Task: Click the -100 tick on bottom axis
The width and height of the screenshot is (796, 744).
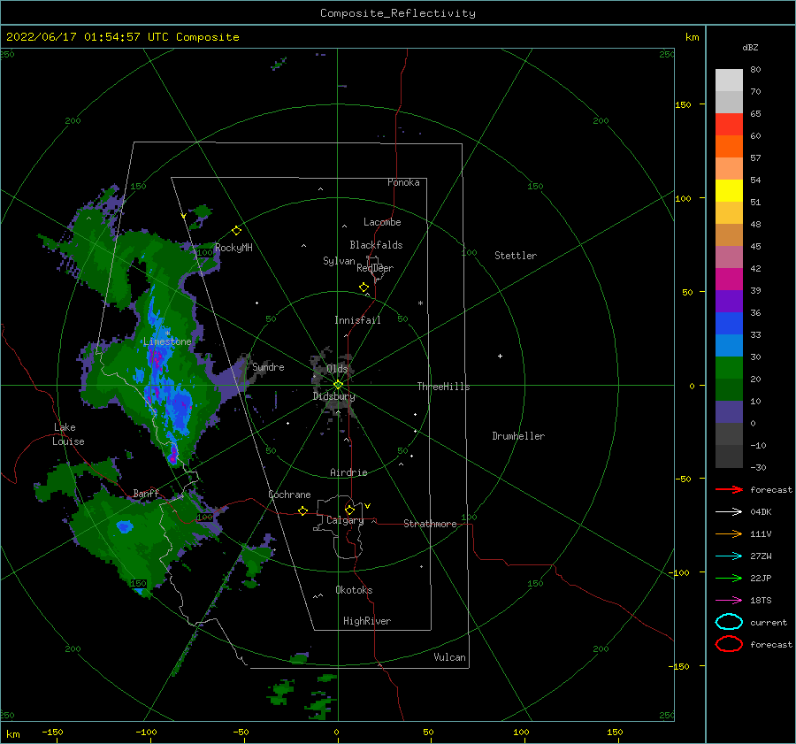Action: (x=146, y=732)
